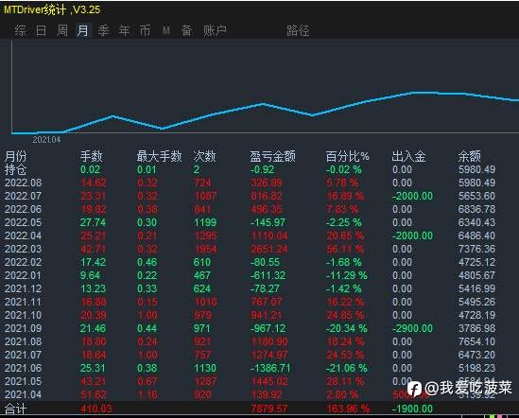Screen dimensions: 519x418
Task: Click the 盈亏金额 column header
Action: pos(272,156)
